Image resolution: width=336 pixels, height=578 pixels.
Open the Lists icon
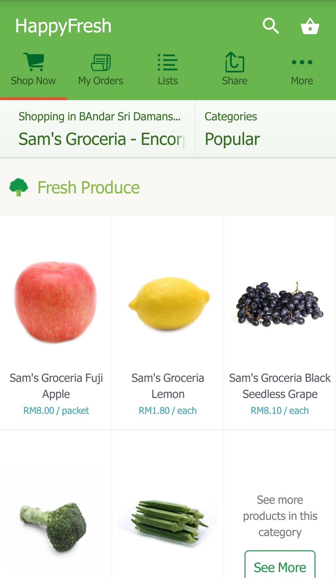point(168,62)
